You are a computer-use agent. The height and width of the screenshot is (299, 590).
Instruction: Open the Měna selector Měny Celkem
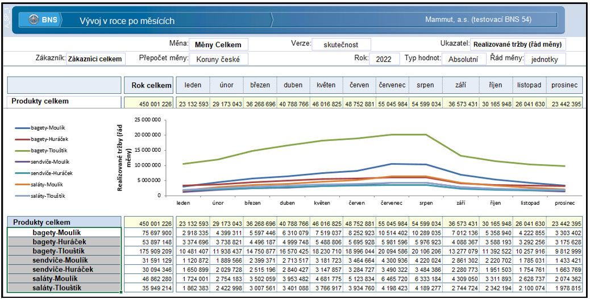(x=218, y=45)
